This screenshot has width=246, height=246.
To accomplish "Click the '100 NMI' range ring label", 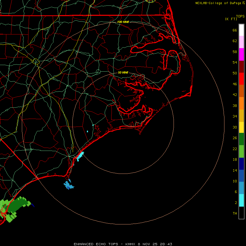I will [x=123, y=22].
